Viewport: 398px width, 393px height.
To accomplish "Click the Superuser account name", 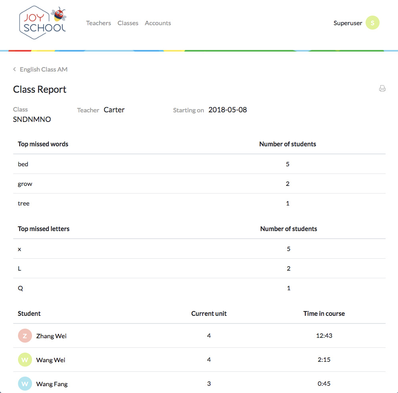I will point(348,23).
